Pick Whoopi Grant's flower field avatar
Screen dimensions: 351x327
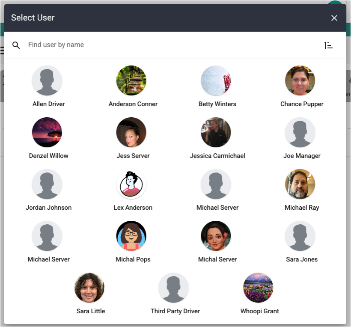258,288
